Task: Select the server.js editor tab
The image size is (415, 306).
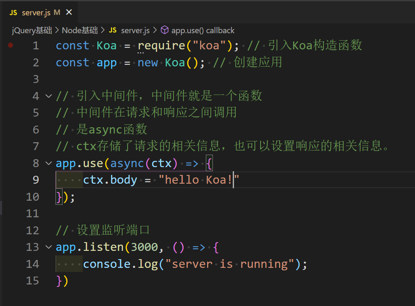Action: pos(41,12)
